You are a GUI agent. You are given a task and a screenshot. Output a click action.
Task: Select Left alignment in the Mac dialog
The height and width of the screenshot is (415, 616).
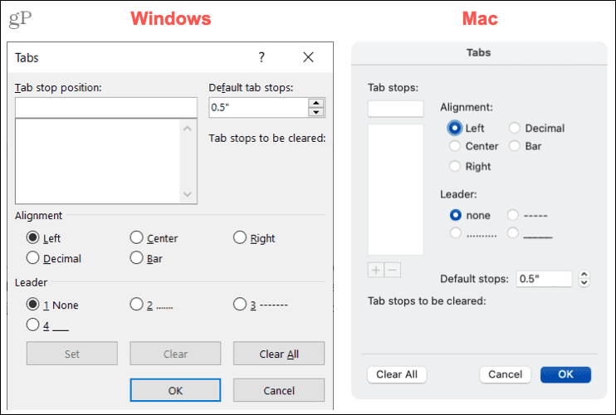(455, 128)
